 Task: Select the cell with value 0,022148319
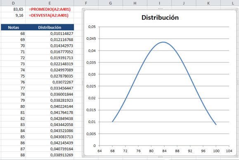tap(50, 64)
